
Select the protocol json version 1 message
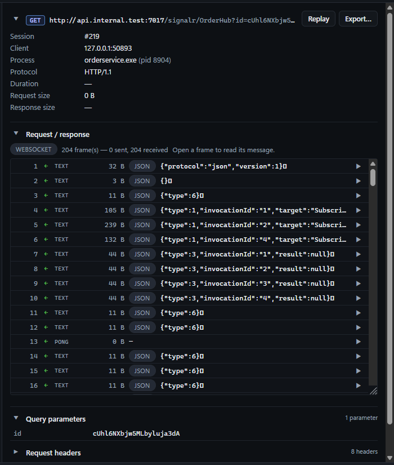tap(223, 166)
